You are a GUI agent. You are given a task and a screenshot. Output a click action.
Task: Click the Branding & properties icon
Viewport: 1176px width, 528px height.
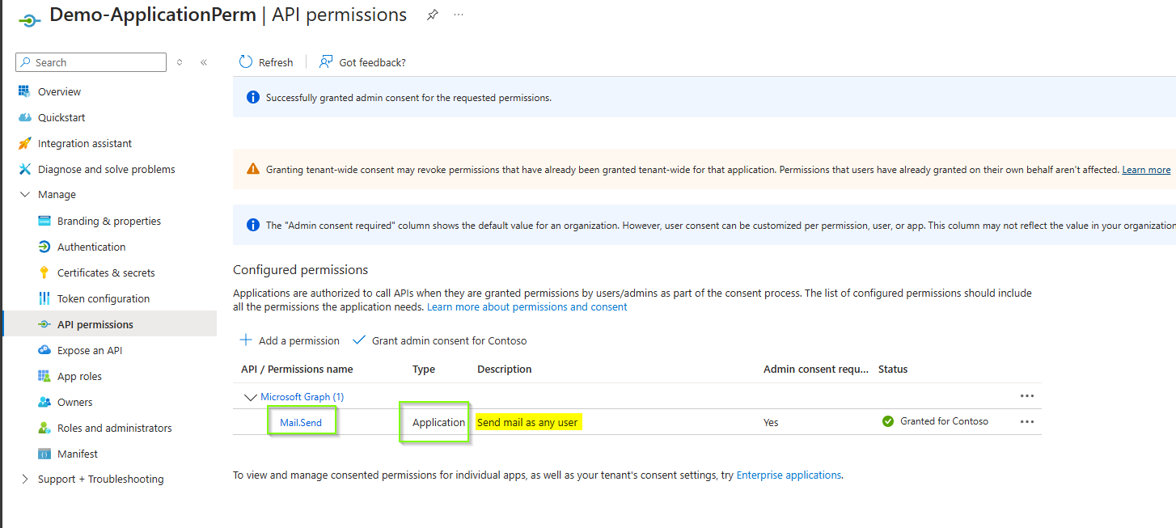click(44, 221)
